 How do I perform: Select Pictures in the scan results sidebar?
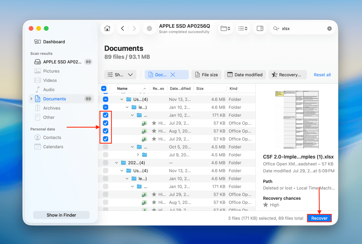pyautogui.click(x=51, y=71)
